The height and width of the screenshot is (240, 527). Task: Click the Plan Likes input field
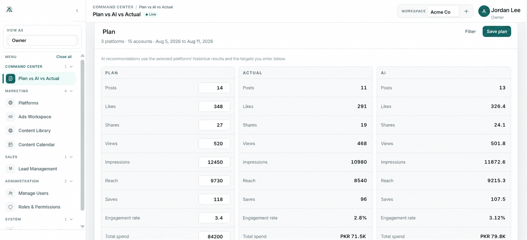tap(214, 106)
